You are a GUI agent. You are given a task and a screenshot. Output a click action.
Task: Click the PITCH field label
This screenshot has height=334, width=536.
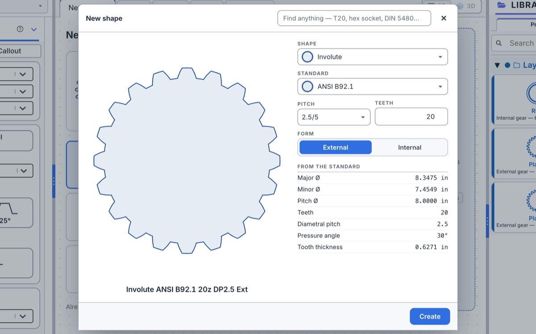tap(306, 103)
